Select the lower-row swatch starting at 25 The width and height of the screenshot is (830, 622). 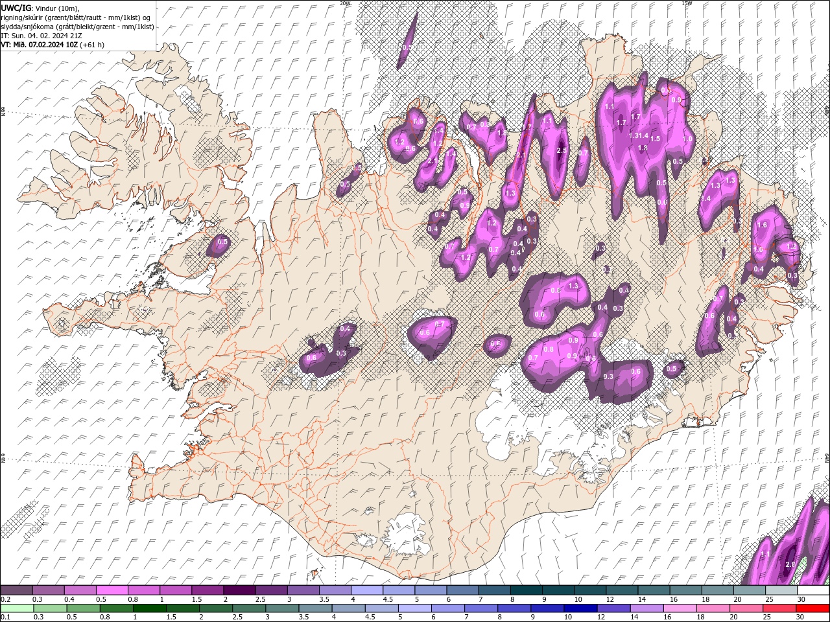pyautogui.click(x=778, y=608)
